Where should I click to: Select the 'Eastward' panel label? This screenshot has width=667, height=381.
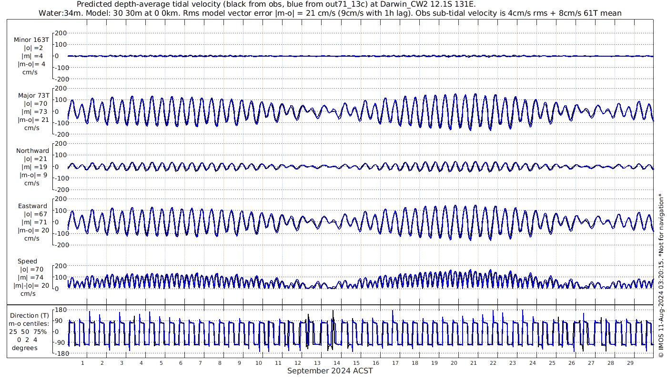coord(32,206)
